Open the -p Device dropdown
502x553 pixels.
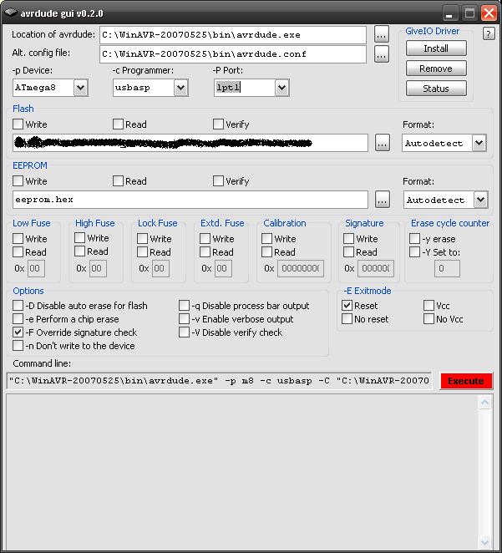[81, 88]
